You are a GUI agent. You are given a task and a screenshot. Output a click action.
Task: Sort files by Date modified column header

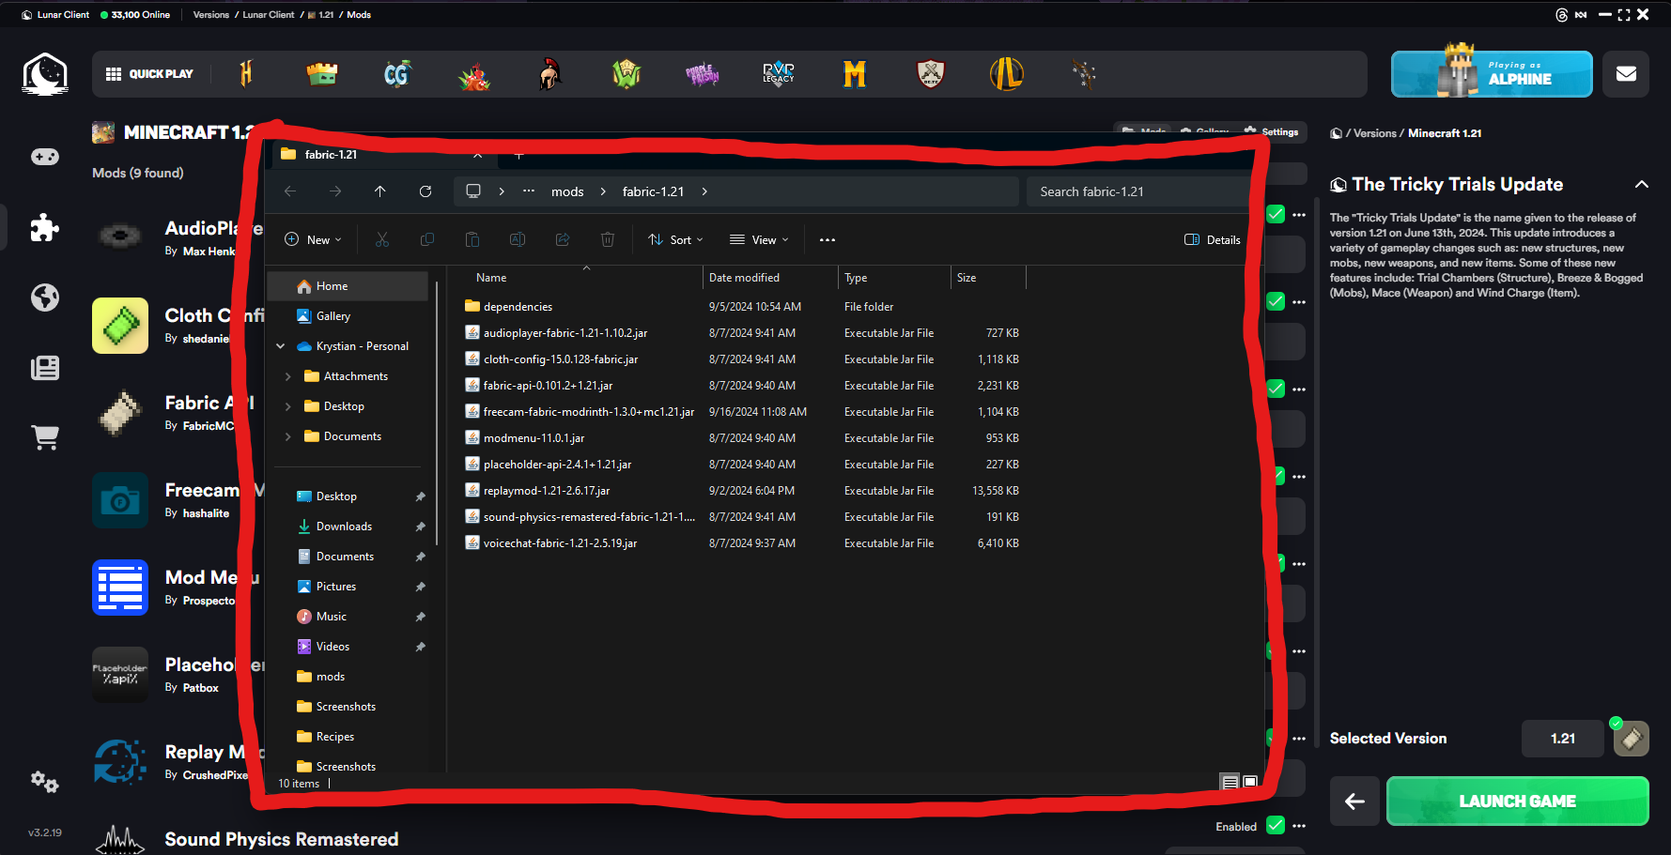(769, 278)
